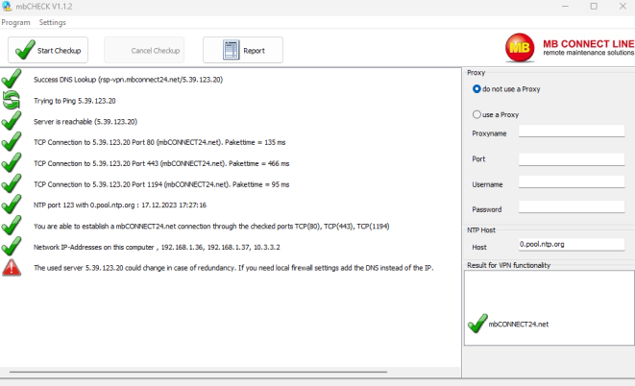Click the MB CONNECT LINE brand text
The width and height of the screenshot is (635, 386).
click(589, 44)
